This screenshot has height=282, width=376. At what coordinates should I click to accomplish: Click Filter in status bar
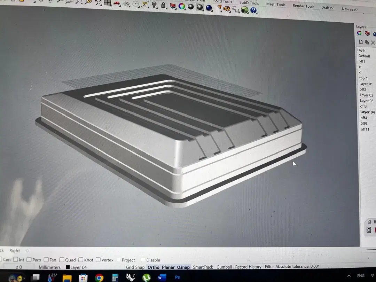click(x=269, y=266)
